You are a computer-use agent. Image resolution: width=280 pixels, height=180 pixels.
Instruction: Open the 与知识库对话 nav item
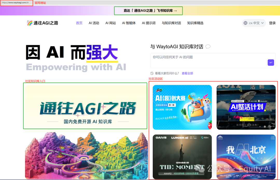click(171, 23)
